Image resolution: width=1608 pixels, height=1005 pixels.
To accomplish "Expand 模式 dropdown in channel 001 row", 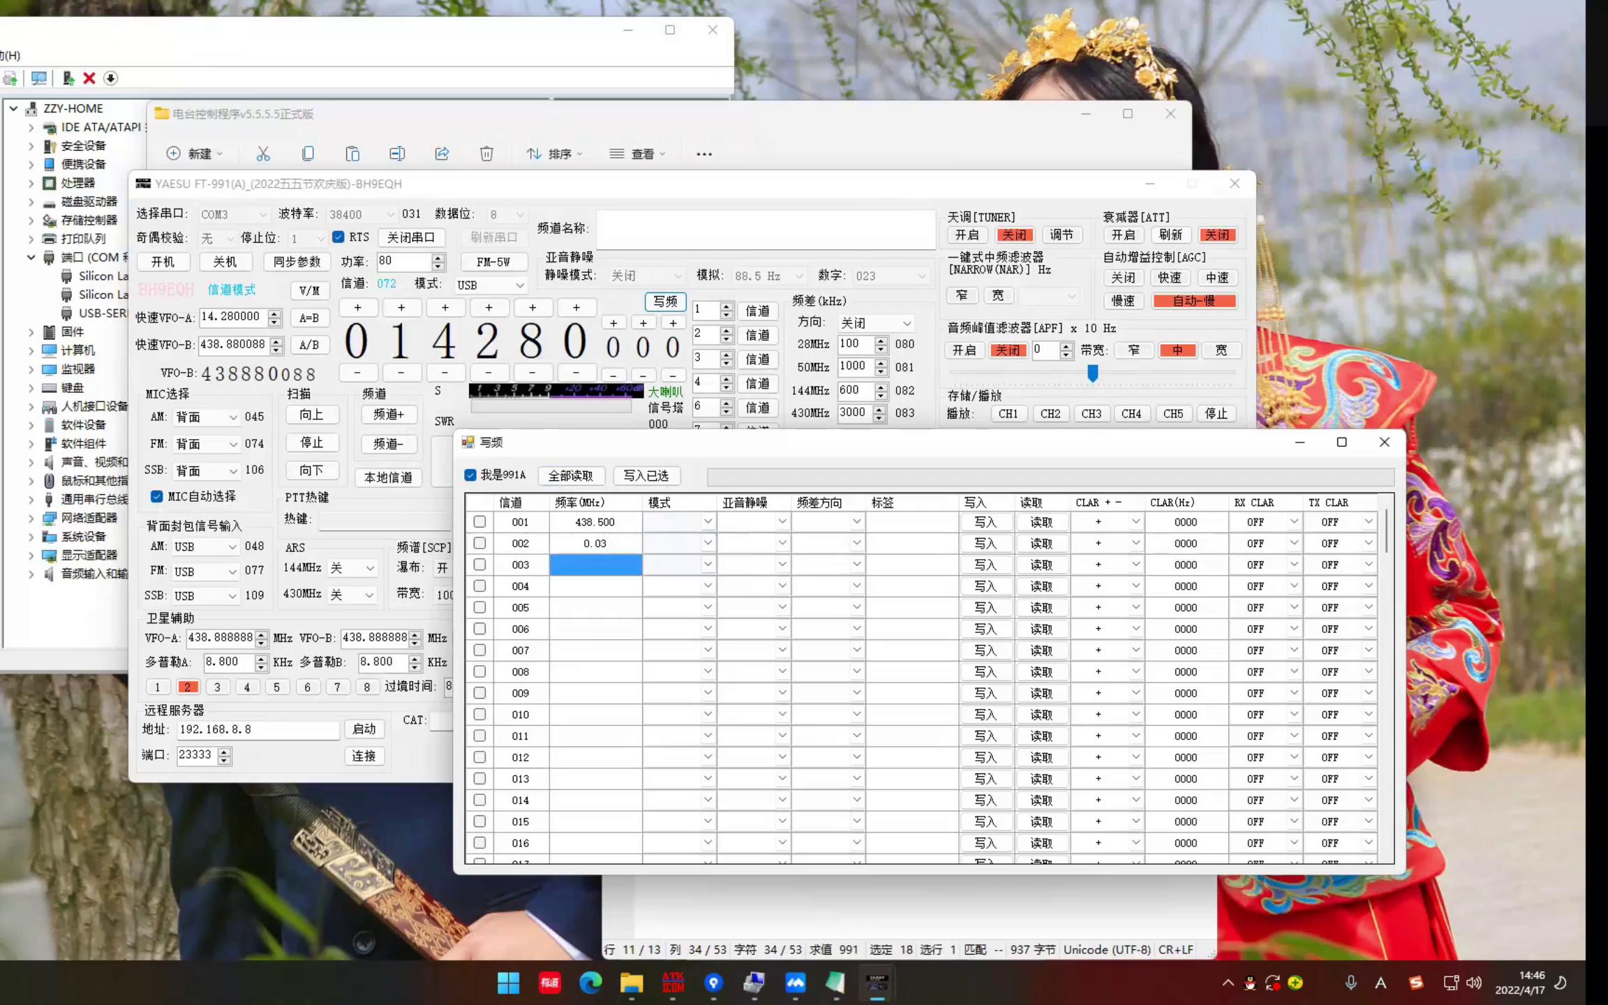I will (707, 521).
